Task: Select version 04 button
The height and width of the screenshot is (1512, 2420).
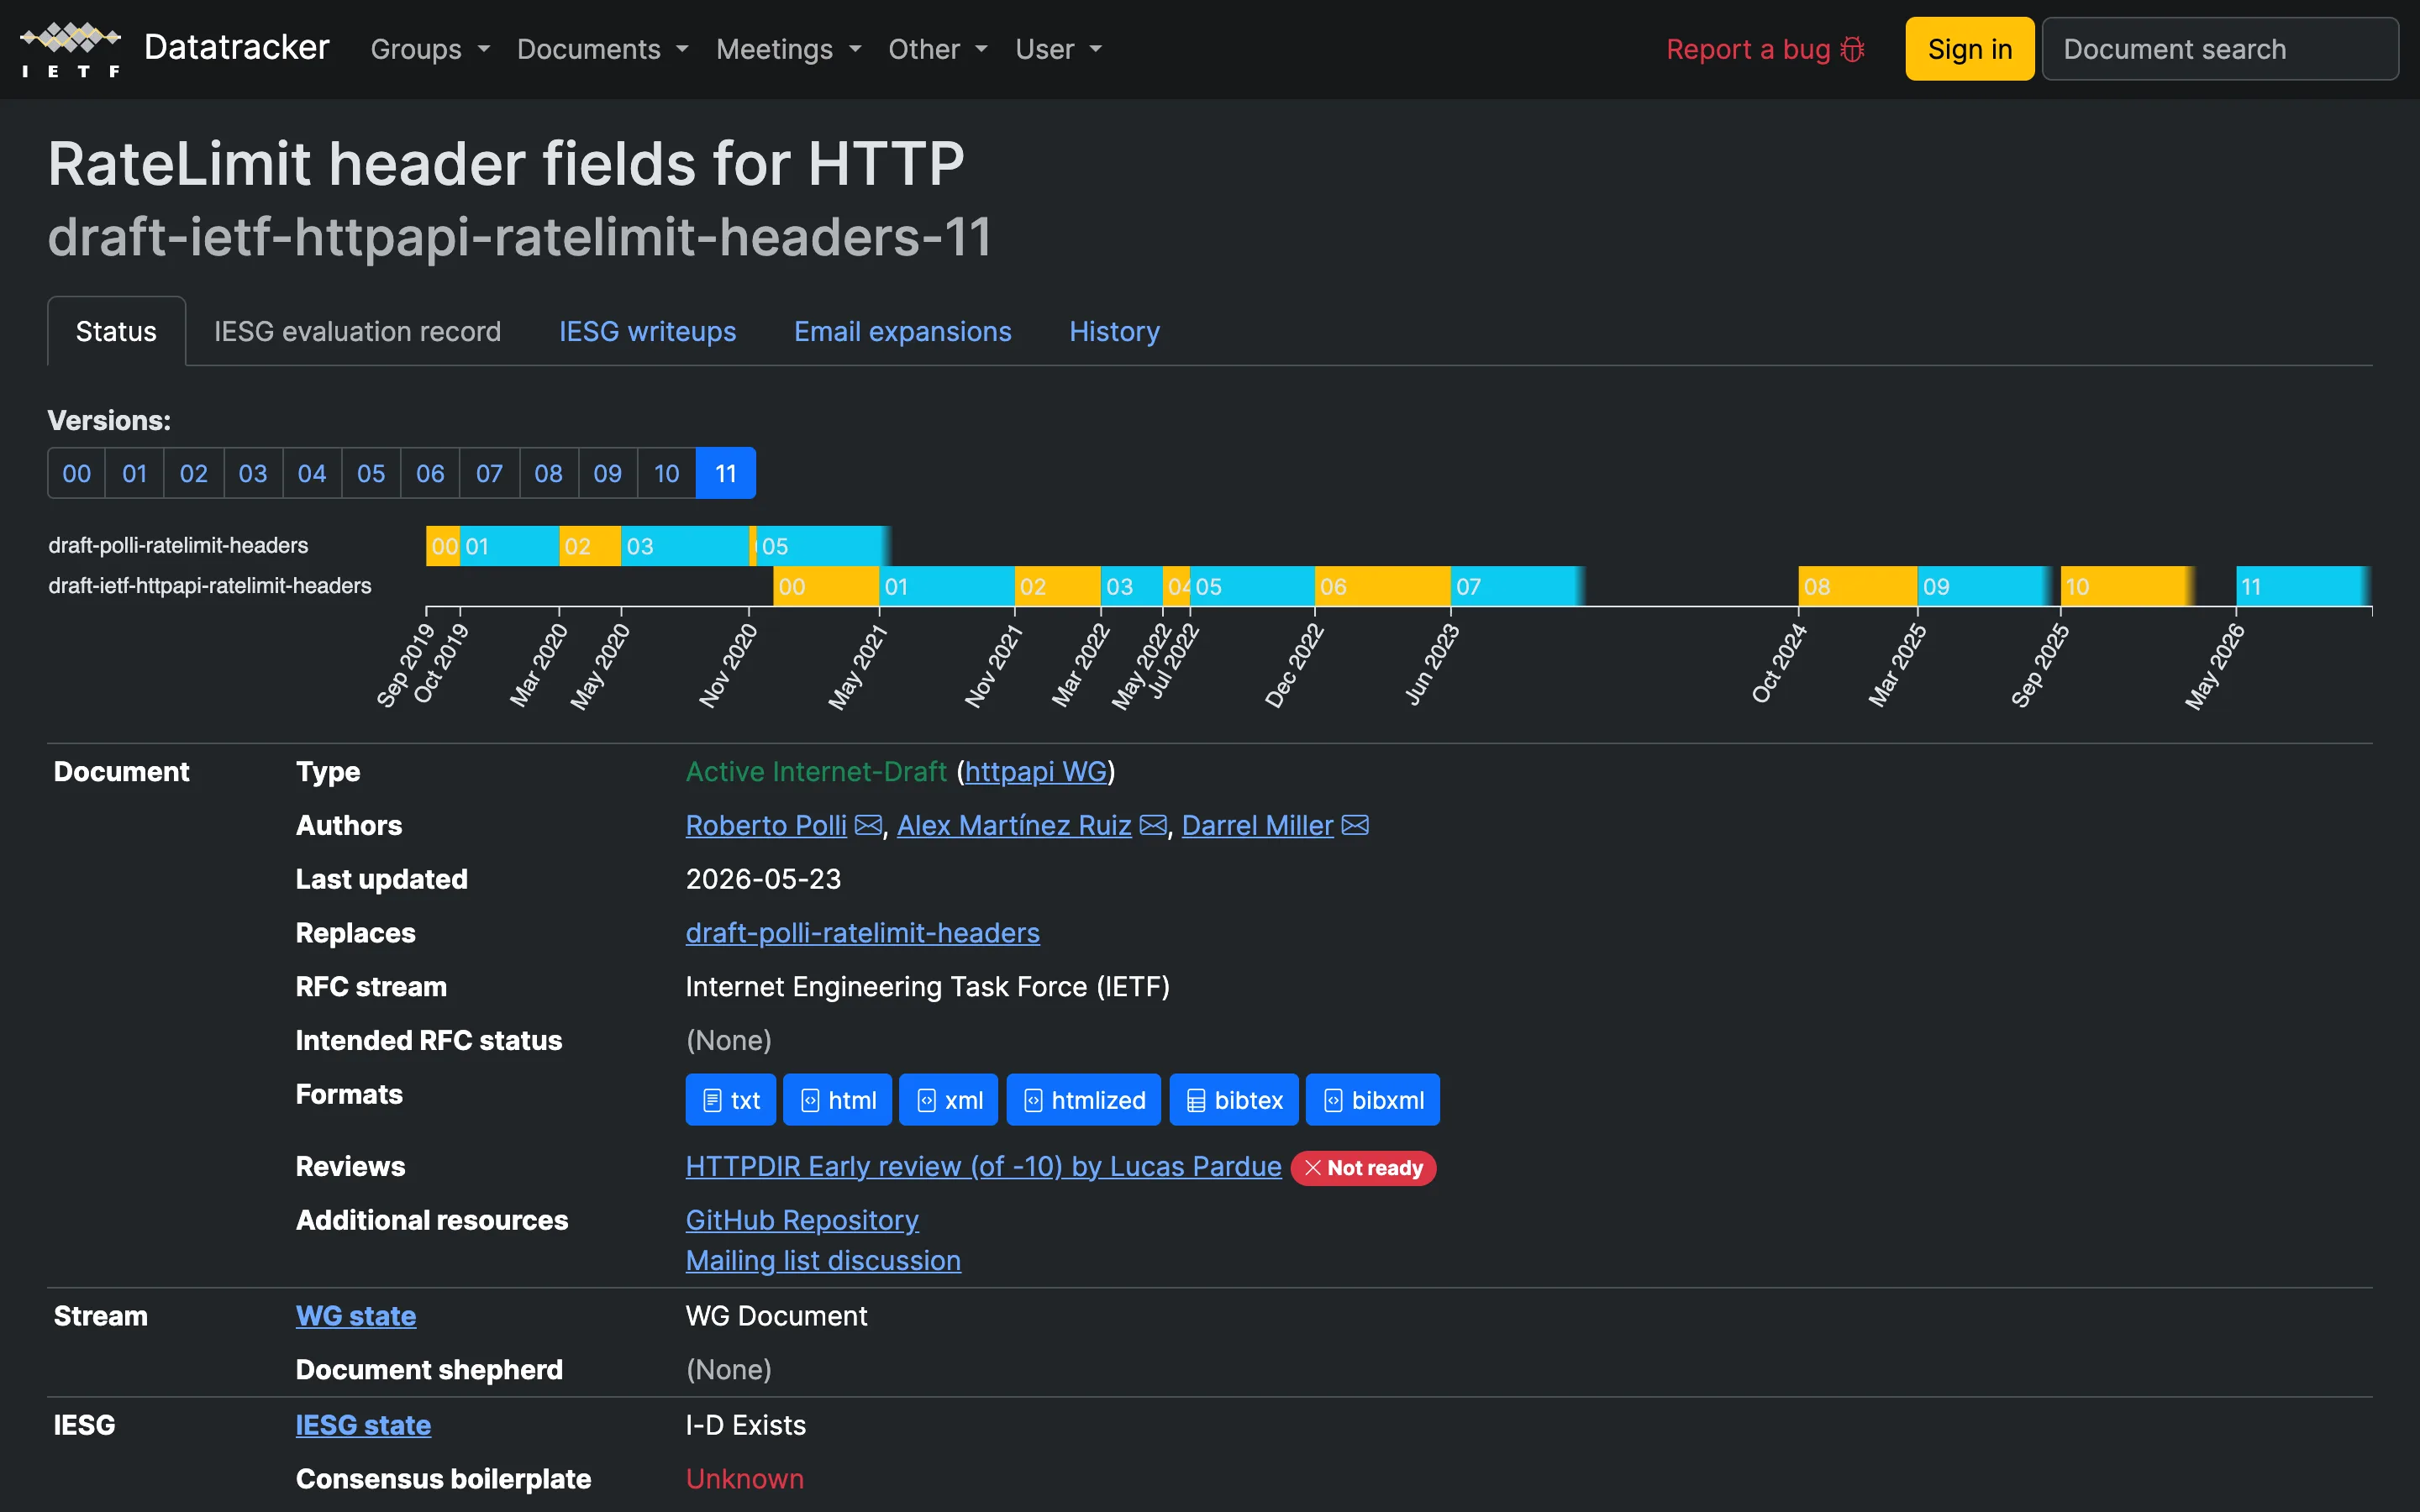Action: [312, 473]
